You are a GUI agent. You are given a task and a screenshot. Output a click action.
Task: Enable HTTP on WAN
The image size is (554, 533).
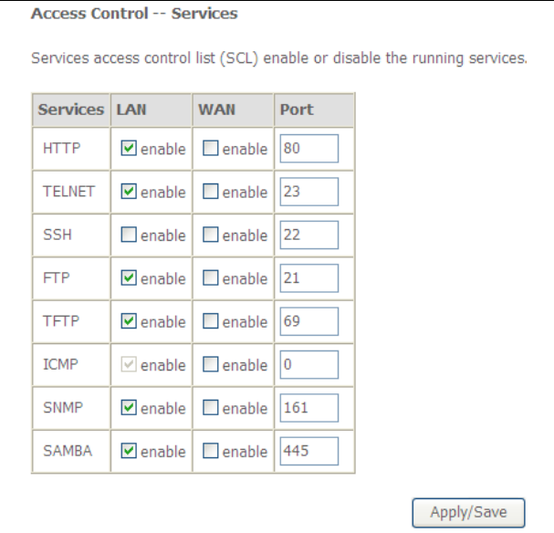point(211,149)
